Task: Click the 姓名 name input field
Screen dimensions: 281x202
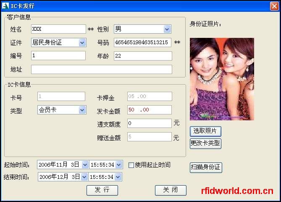Action: tap(58, 29)
